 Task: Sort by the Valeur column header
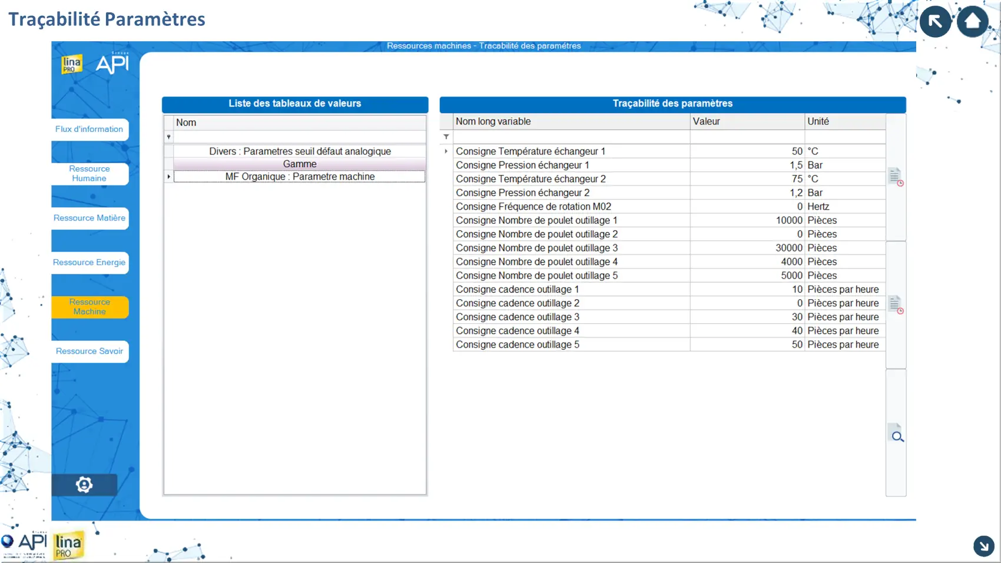(x=747, y=121)
